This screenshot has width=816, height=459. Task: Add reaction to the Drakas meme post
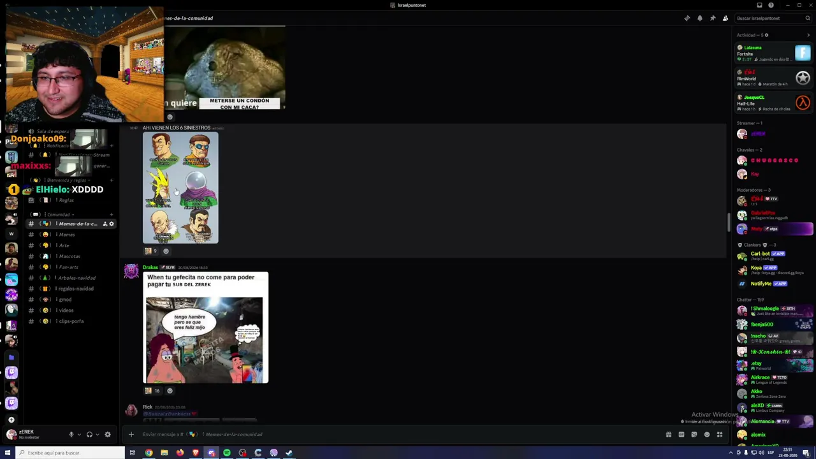170,391
